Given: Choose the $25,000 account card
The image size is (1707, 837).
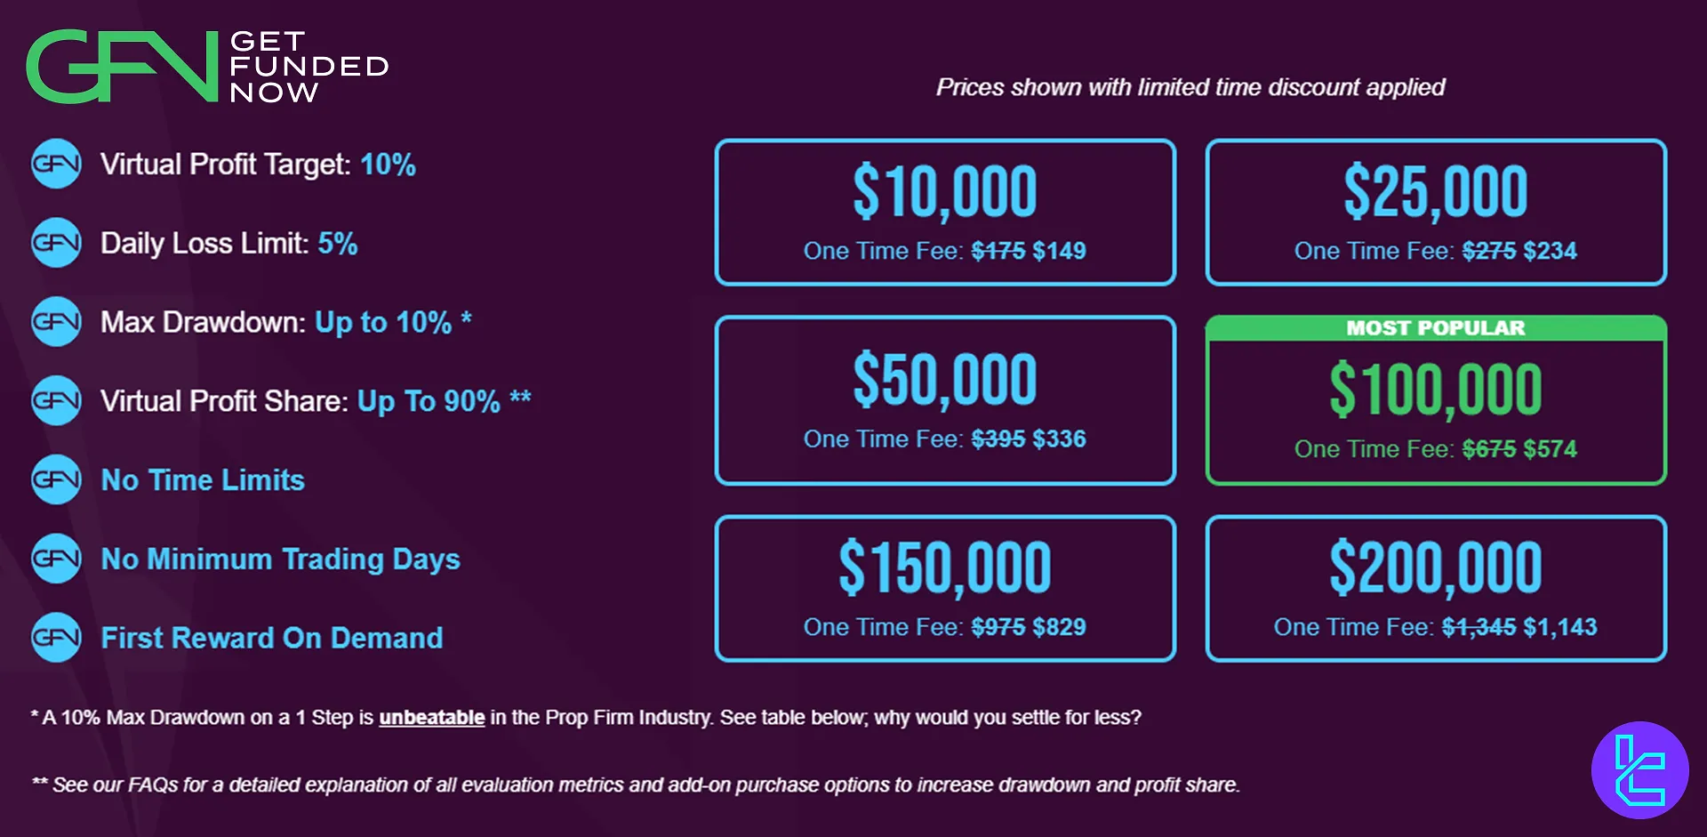Looking at the screenshot, I should [1436, 213].
